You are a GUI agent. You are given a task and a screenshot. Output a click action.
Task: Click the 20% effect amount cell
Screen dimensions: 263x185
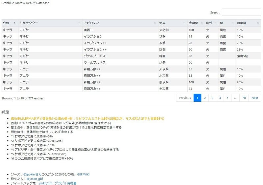pyautogui.click(x=248, y=82)
